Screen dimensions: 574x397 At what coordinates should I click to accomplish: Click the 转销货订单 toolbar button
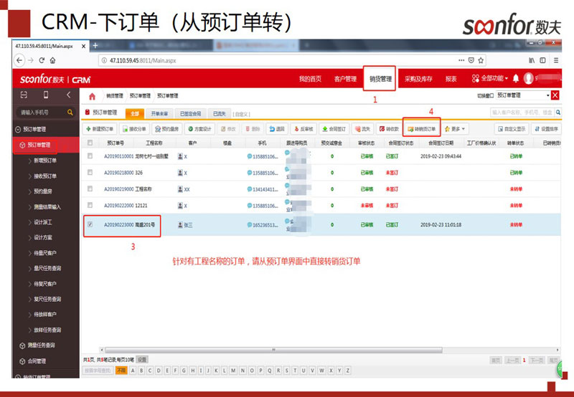pyautogui.click(x=421, y=129)
